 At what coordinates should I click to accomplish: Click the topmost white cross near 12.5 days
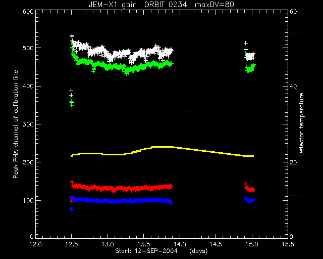click(x=72, y=36)
